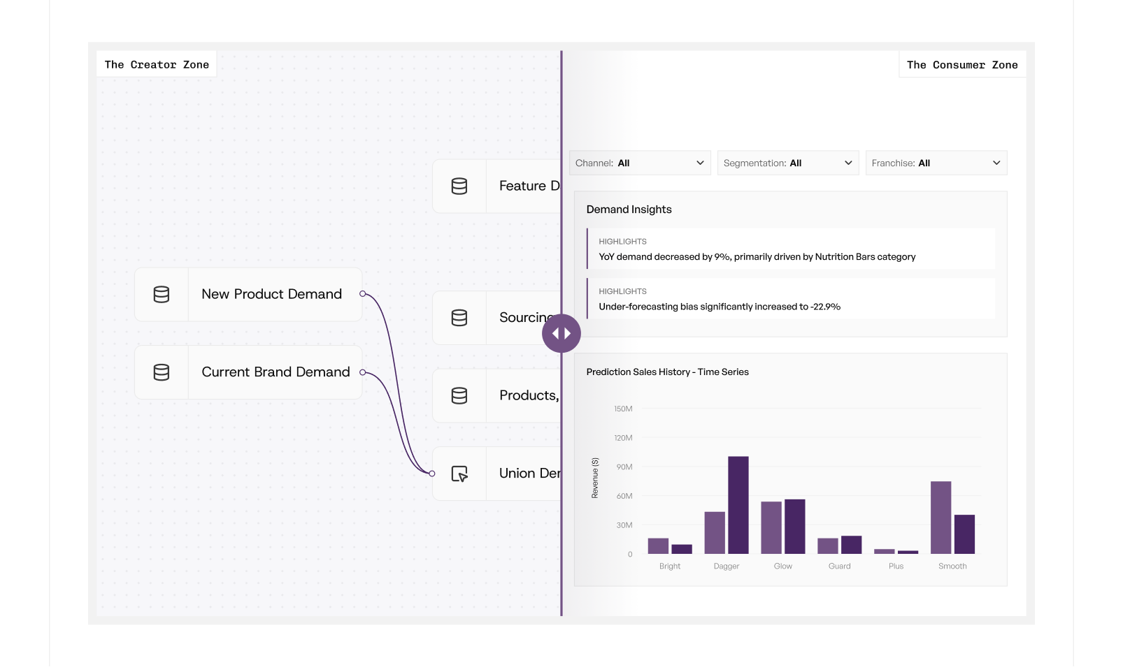Click output port of Current Brand Demand node
1123x667 pixels.
(x=362, y=372)
